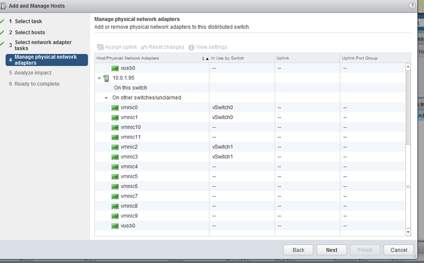Click the Reset changes toolbar icon
The height and width of the screenshot is (263, 424).
pyautogui.click(x=144, y=47)
